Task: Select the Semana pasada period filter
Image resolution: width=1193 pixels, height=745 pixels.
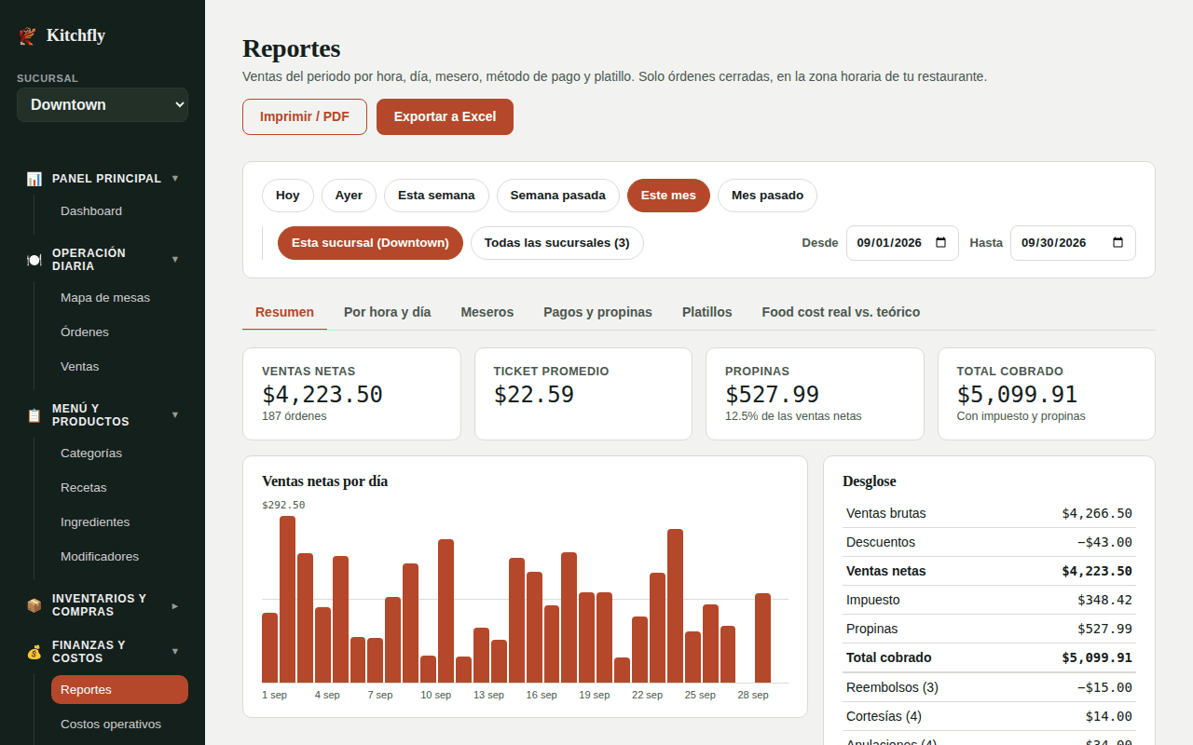Action: click(x=558, y=196)
